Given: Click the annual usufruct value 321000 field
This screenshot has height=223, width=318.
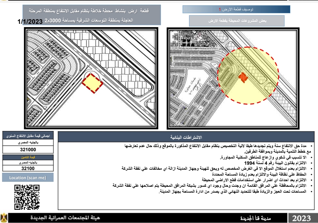Looking at the screenshot, I should pos(28,150).
